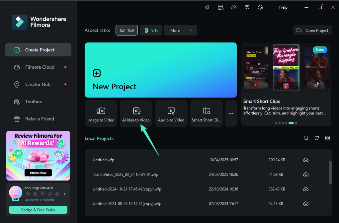The width and height of the screenshot is (339, 223).
Task: Open Smart Short Clips tool
Action: (207, 113)
